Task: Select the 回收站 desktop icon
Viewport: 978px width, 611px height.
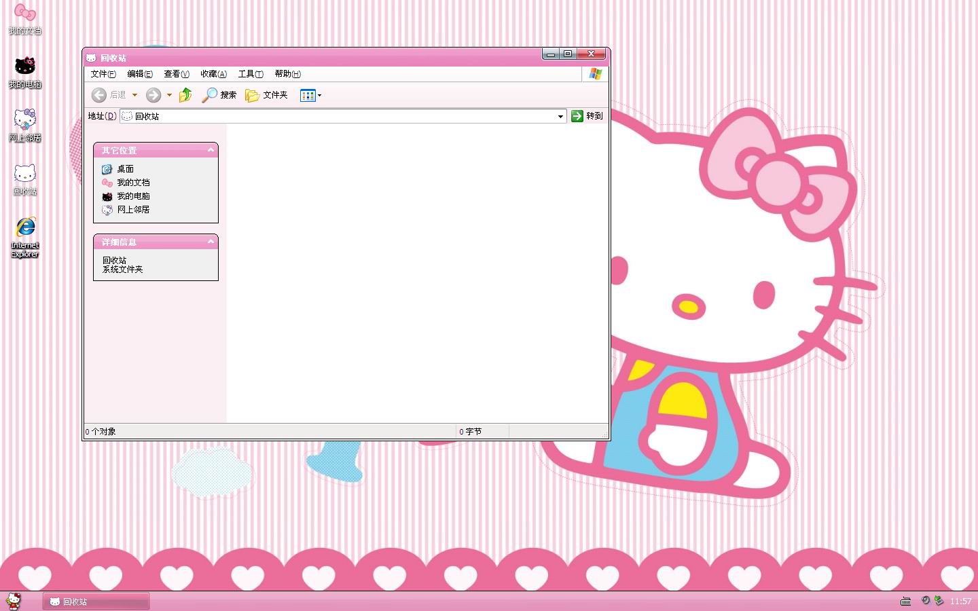Action: point(25,180)
